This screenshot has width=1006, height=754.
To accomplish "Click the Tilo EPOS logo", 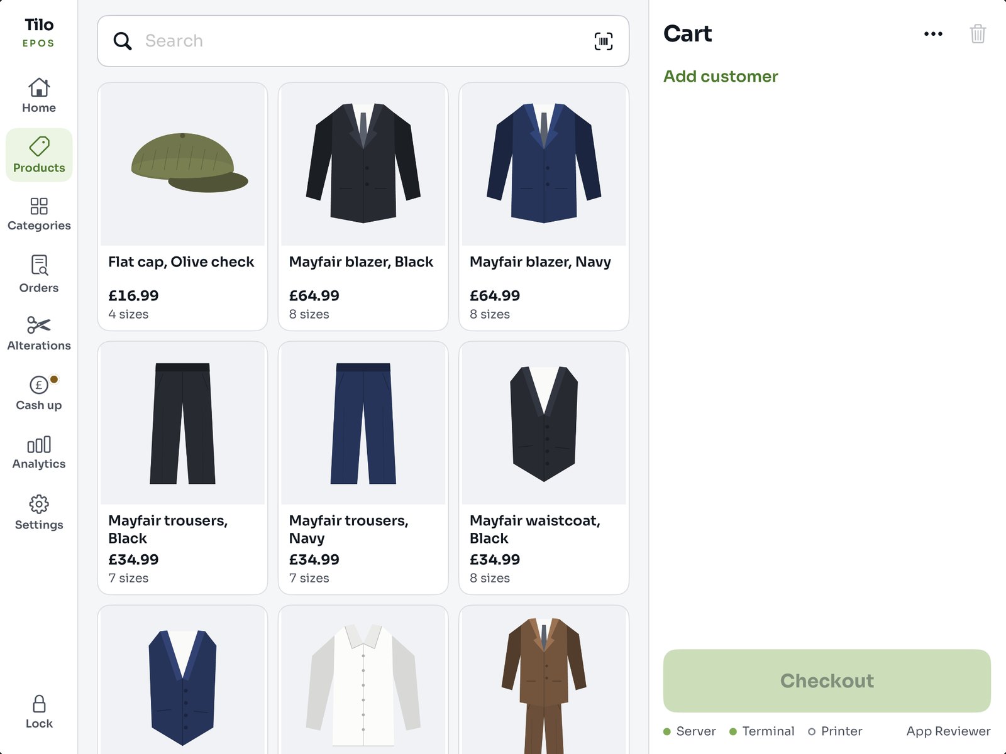I will click(x=39, y=33).
